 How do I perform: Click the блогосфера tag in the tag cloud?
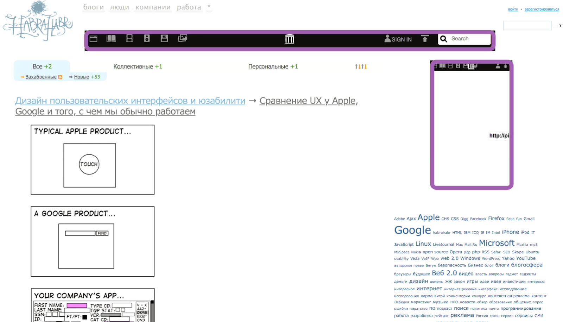point(527,265)
